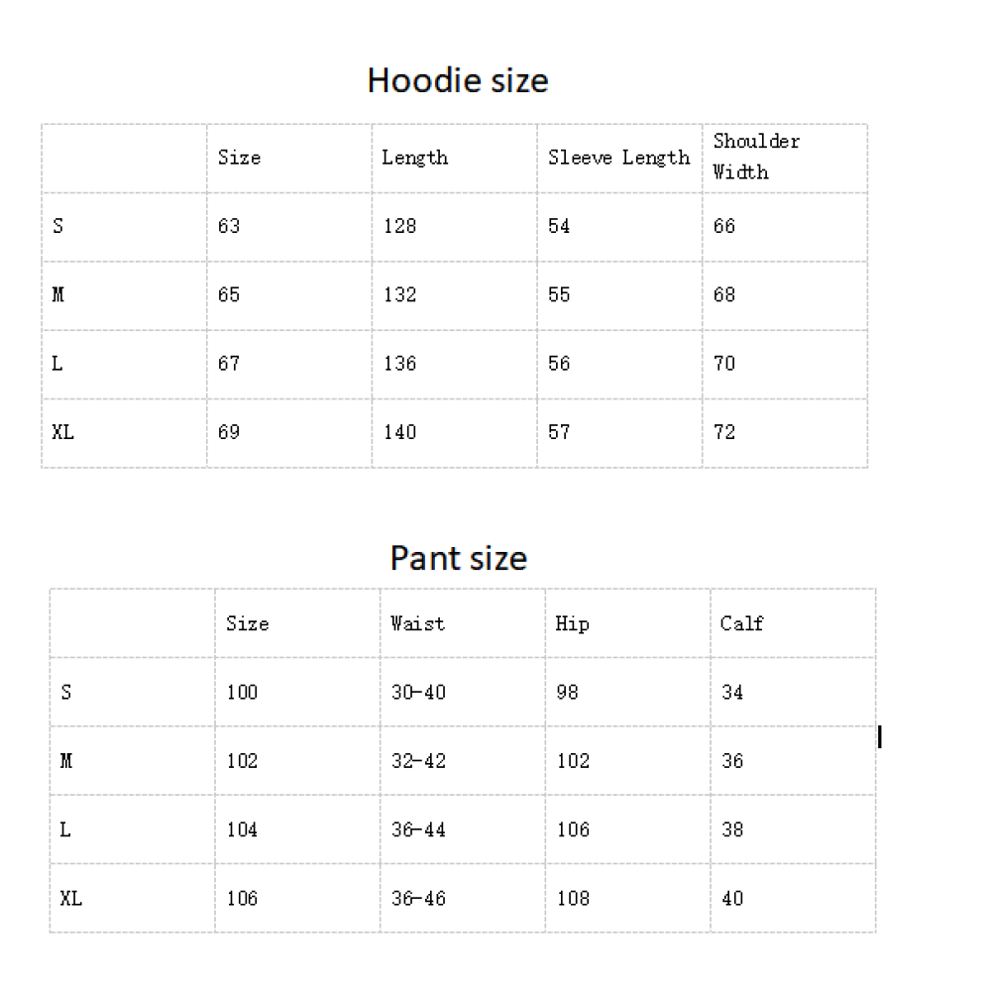This screenshot has height=991, width=991.
Task: Click cell with value 128
Action: [455, 227]
